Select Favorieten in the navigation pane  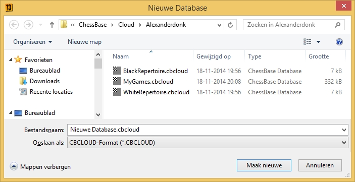(x=38, y=59)
